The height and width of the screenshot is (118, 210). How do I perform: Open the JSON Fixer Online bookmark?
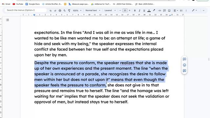click(x=123, y=4)
